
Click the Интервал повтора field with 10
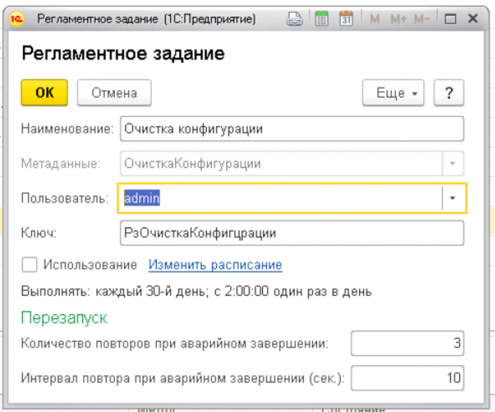click(407, 378)
